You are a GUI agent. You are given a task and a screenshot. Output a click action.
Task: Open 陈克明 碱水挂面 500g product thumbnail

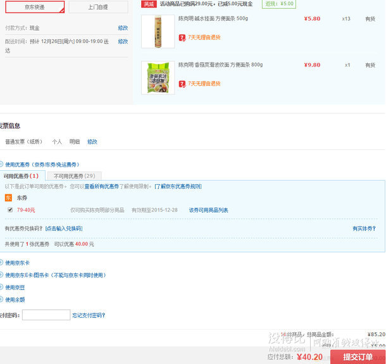158,32
